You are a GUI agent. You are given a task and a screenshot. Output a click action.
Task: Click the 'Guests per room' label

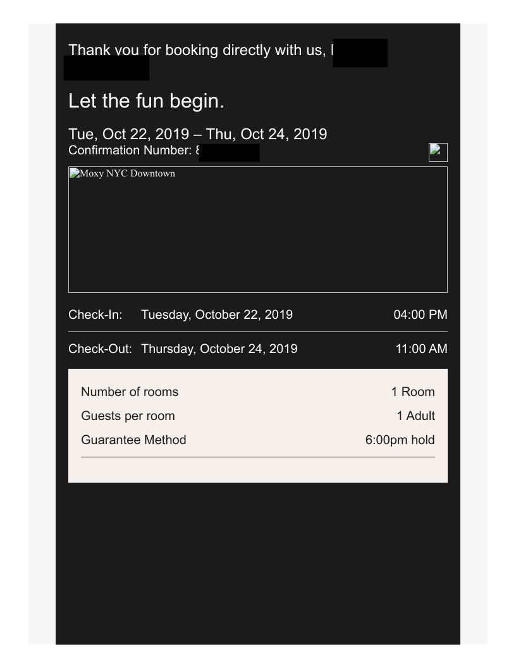pyautogui.click(x=128, y=416)
